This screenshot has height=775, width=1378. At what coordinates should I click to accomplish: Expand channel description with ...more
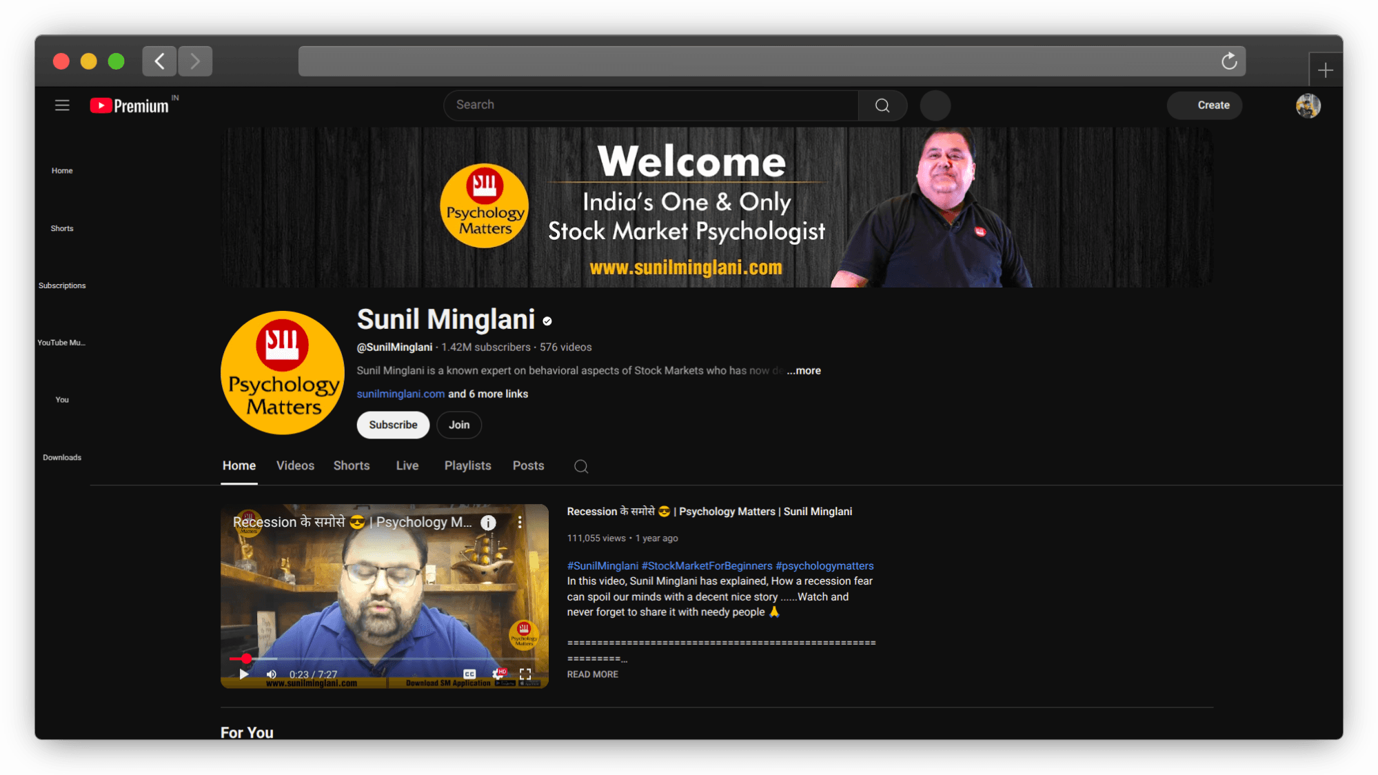(x=804, y=371)
